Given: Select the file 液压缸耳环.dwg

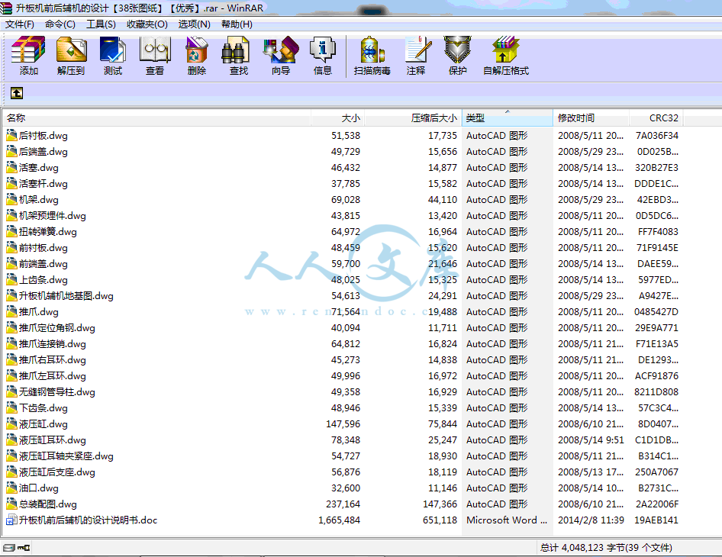Looking at the screenshot, I should 53,440.
